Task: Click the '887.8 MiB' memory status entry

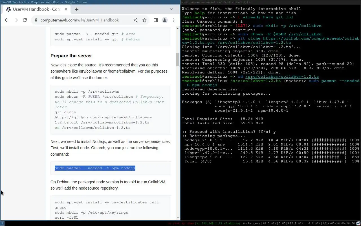Action: (295, 223)
